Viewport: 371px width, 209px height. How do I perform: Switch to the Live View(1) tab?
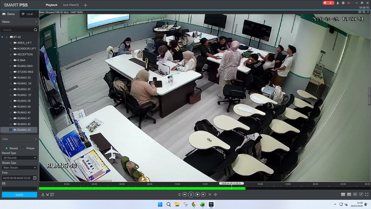[x=71, y=5]
